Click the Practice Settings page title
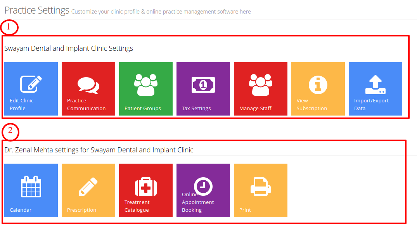This screenshot has height=228, width=417. (x=37, y=10)
